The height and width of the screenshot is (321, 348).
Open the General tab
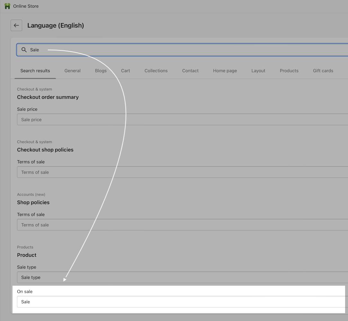[x=73, y=71]
